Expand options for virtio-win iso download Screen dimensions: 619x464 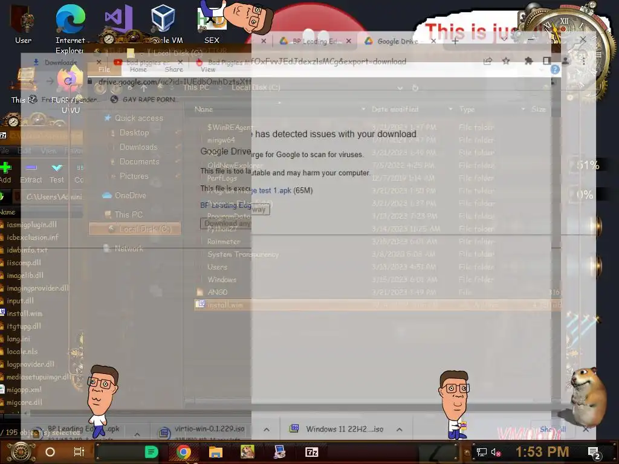click(x=267, y=430)
